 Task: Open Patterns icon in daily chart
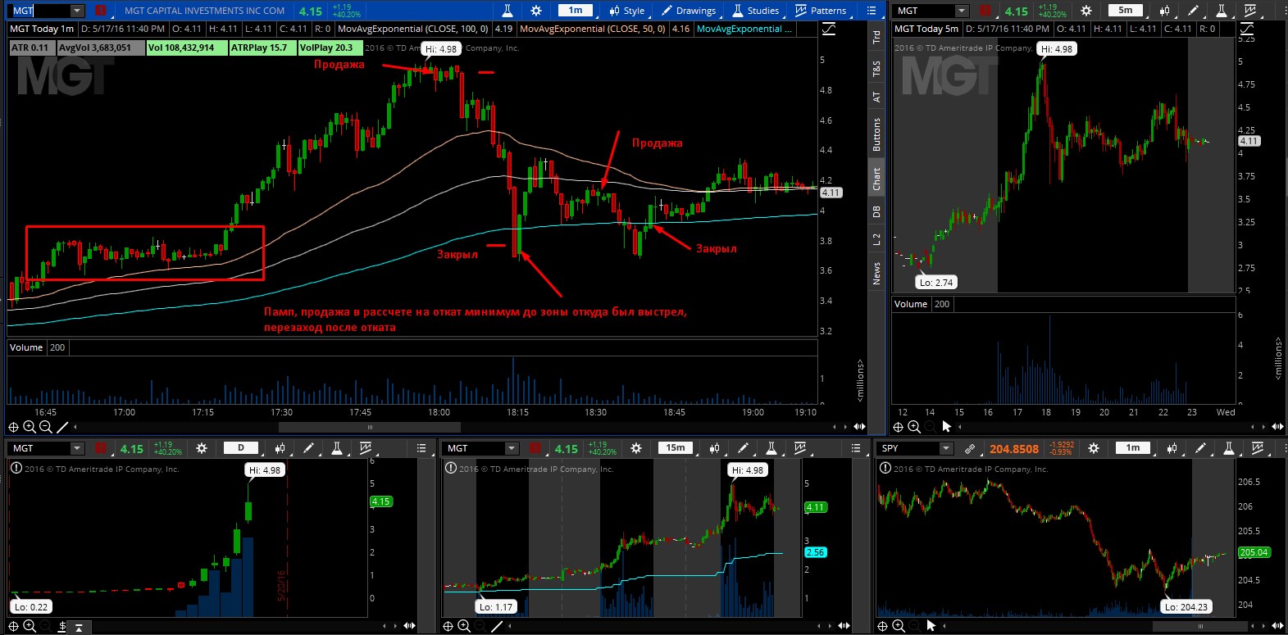[365, 448]
